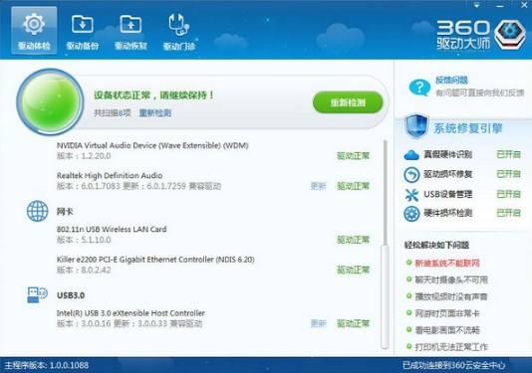Toggle 已开启 for 真假硬件识别

[x=508, y=155]
